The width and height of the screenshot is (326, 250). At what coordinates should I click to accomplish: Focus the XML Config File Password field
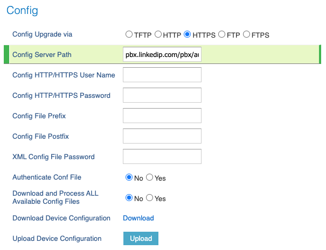click(162, 156)
